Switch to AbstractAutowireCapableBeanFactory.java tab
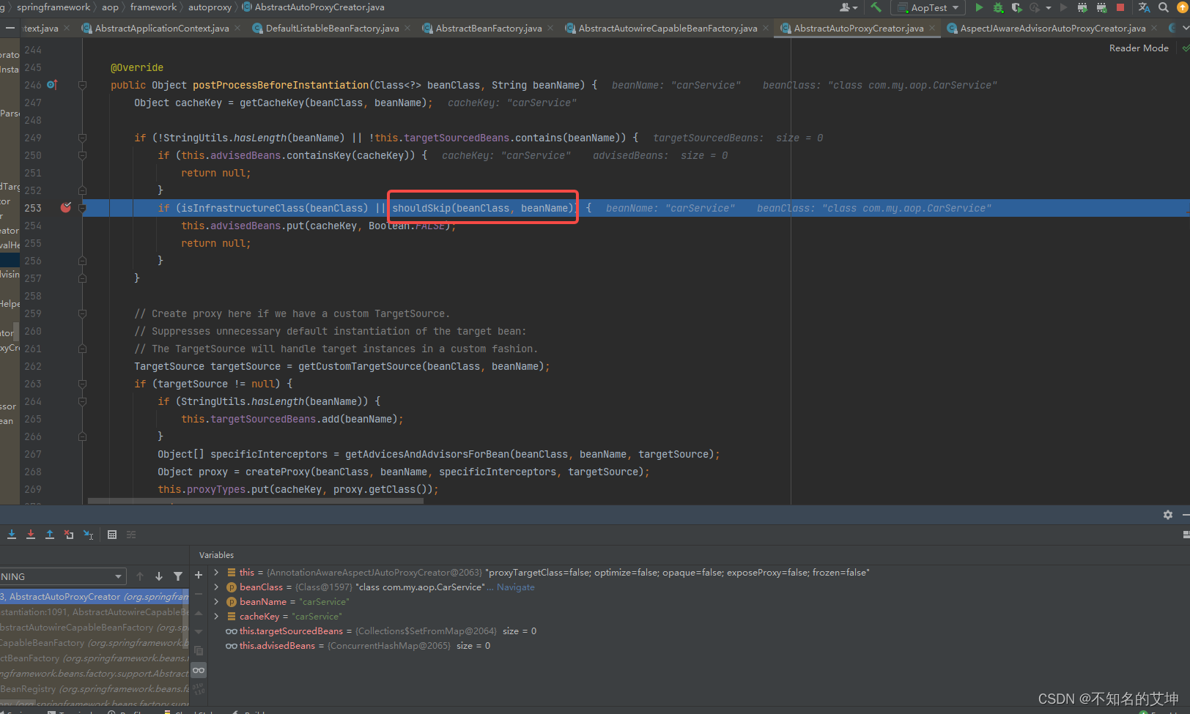Viewport: 1190px width, 714px height. 668,29
